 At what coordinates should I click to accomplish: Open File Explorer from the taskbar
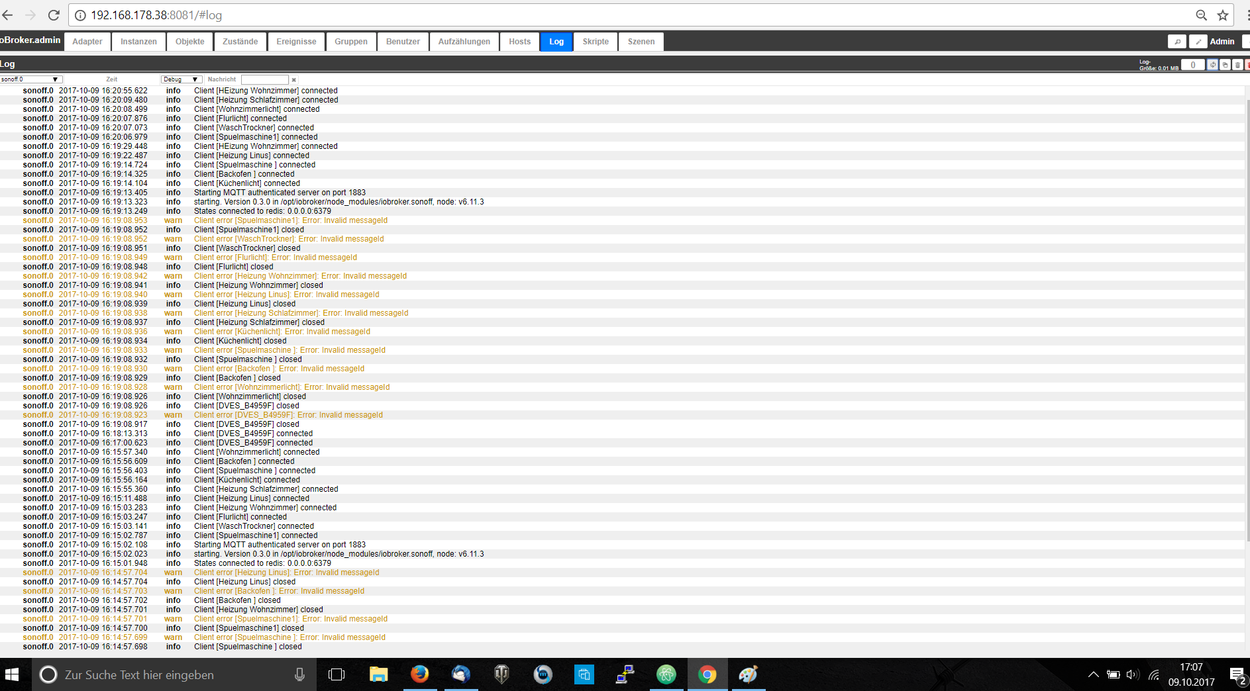(378, 674)
